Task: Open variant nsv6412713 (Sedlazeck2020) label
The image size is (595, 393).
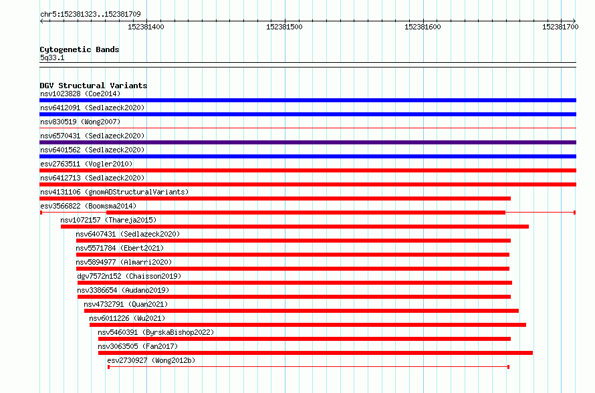Action: click(x=92, y=178)
